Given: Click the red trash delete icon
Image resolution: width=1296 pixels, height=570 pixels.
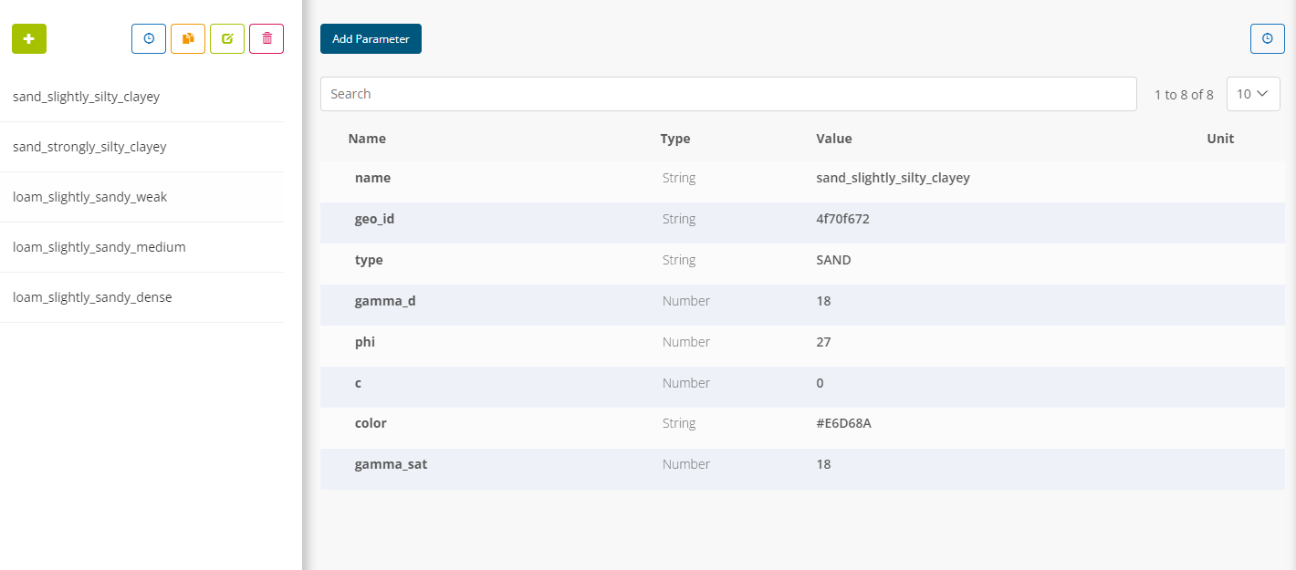Looking at the screenshot, I should click(x=267, y=38).
